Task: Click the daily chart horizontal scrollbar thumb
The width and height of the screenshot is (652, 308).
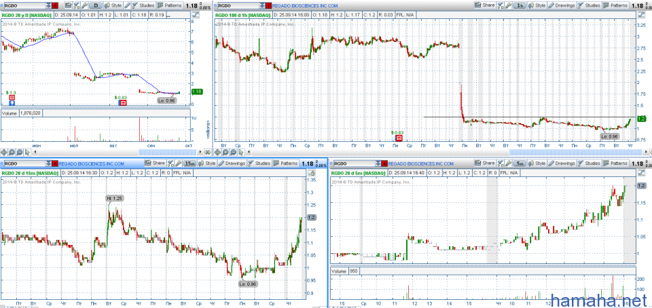Action: (x=167, y=152)
